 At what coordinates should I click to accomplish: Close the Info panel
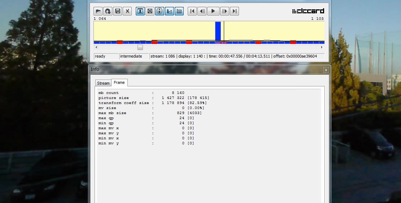pyautogui.click(x=326, y=70)
